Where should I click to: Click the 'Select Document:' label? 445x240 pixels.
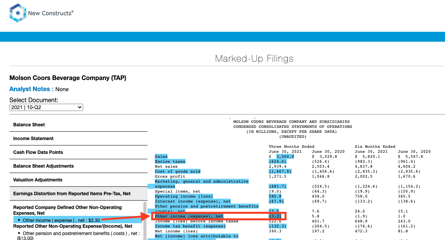coord(34,100)
